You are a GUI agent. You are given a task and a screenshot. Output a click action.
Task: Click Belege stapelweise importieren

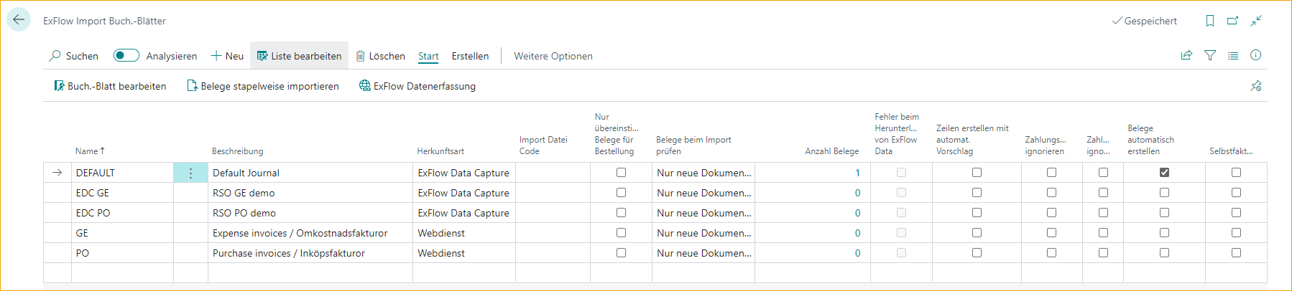pos(263,86)
